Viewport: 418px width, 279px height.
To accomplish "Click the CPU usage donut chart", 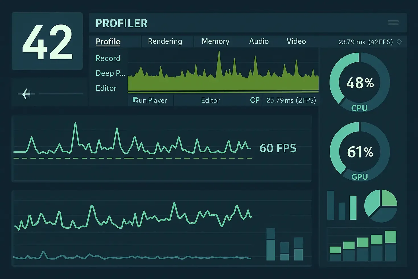I will tap(360, 83).
